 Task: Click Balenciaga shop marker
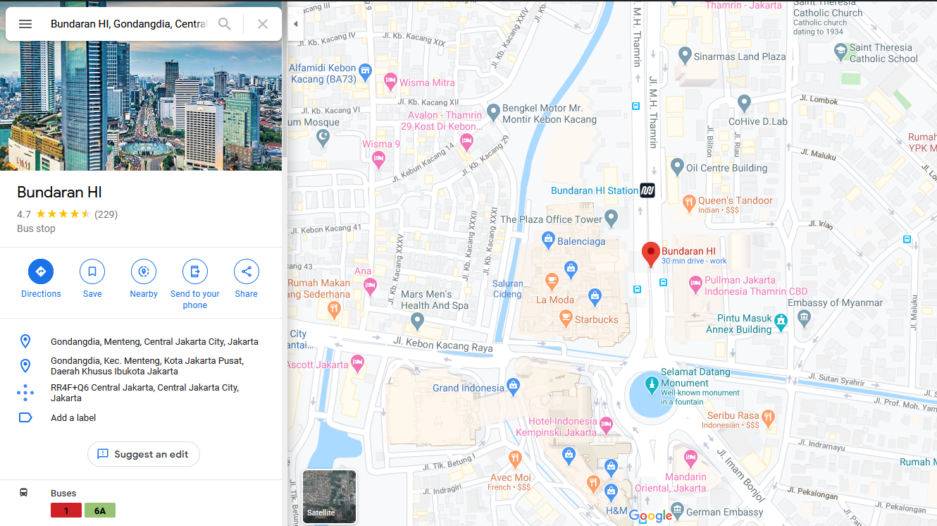click(548, 240)
